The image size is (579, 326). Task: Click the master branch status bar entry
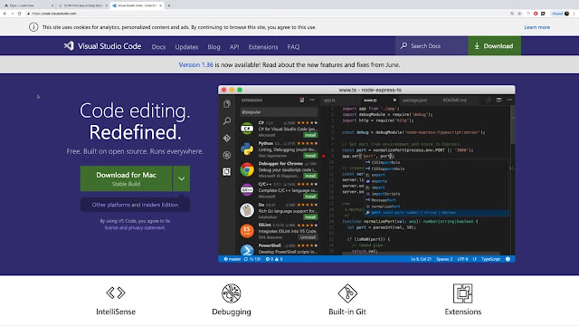(x=233, y=259)
